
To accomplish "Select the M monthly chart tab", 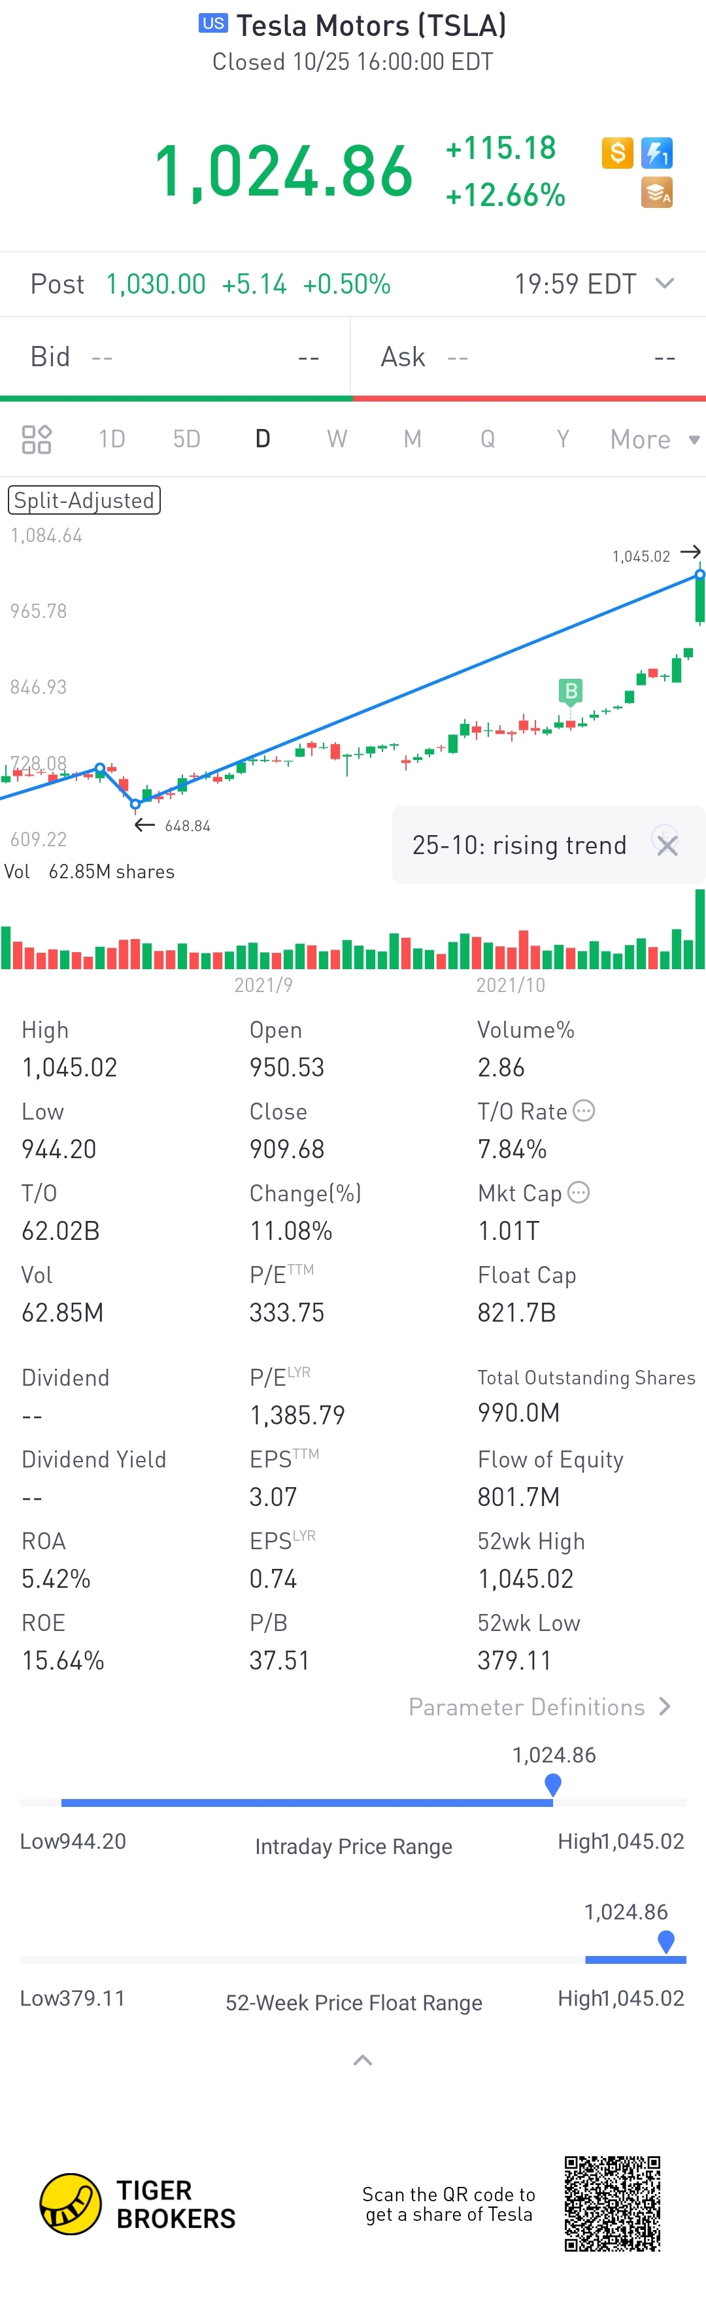I will pyautogui.click(x=412, y=439).
